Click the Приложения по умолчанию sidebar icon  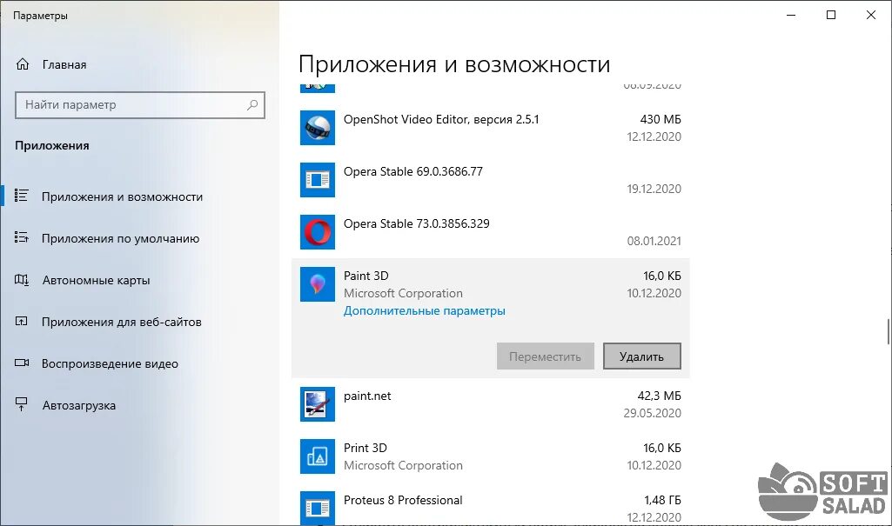point(22,238)
